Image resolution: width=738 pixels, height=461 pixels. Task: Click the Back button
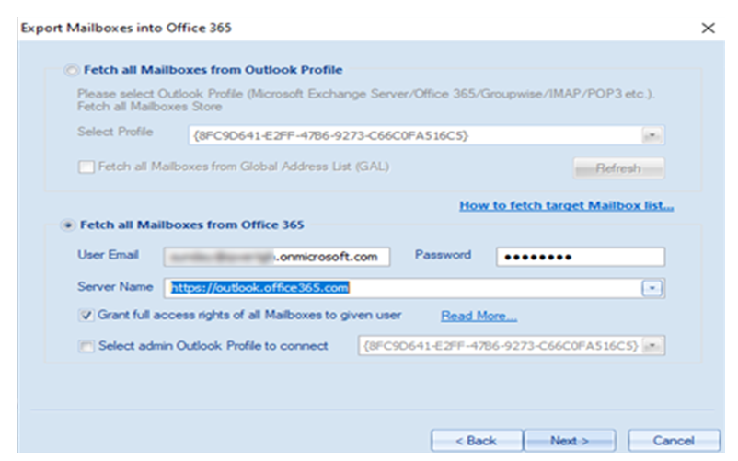pyautogui.click(x=477, y=441)
